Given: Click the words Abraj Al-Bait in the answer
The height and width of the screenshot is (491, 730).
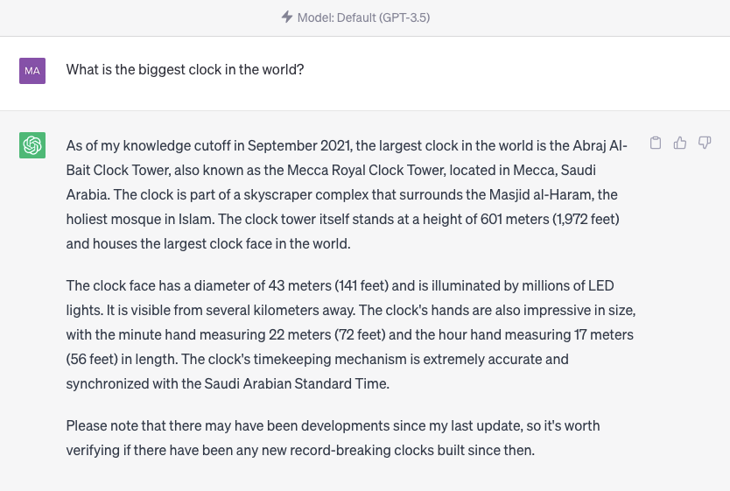Looking at the screenshot, I should [x=600, y=145].
